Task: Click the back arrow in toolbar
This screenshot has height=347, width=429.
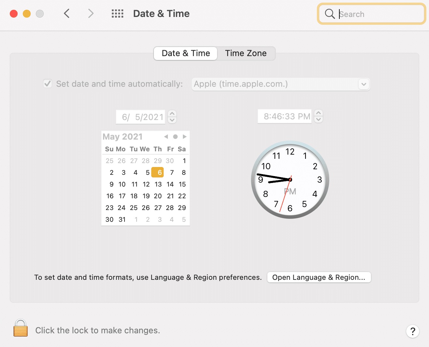Action: [67, 14]
